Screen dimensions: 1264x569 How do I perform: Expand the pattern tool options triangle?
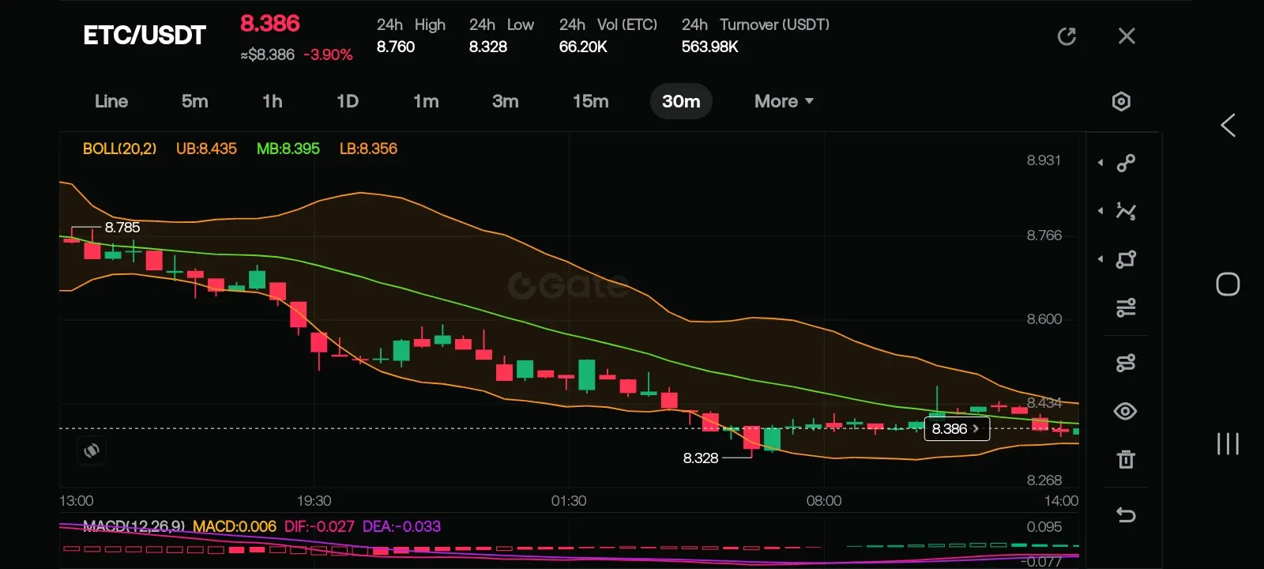pyautogui.click(x=1100, y=211)
